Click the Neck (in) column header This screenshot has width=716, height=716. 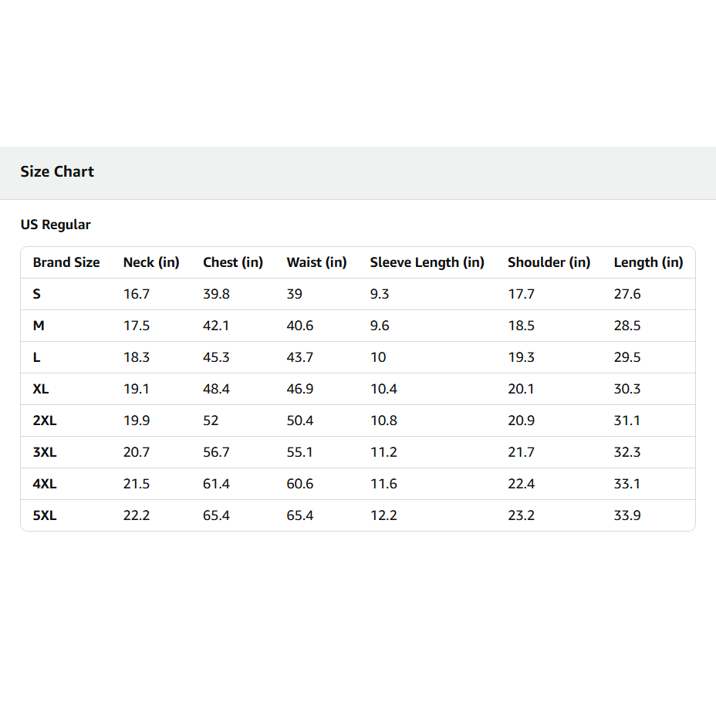coord(151,262)
